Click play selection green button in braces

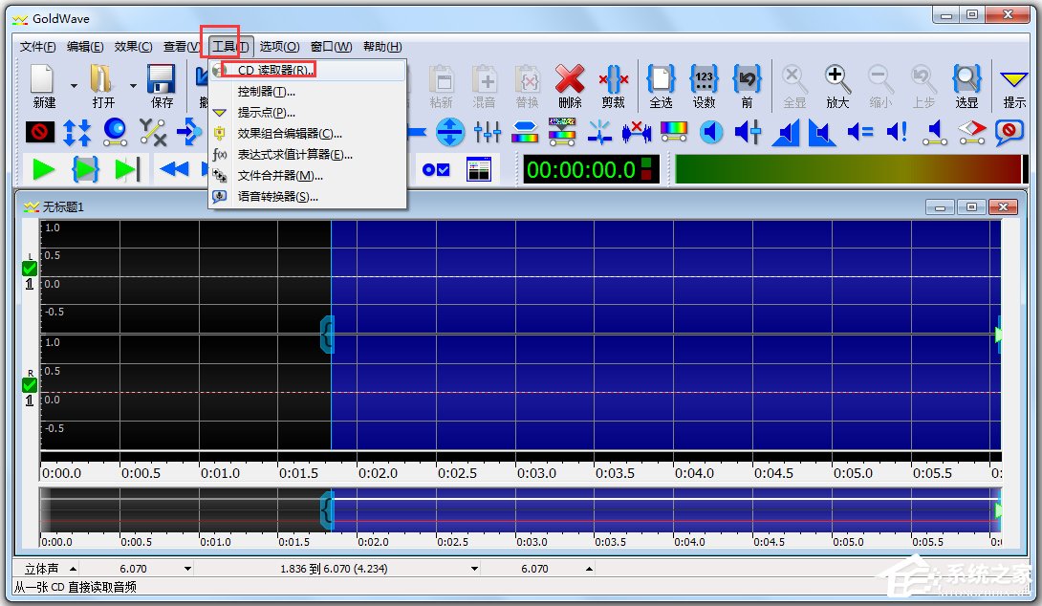tap(85, 170)
